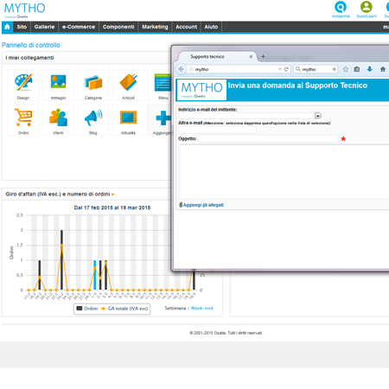Open the Marketing menu

tap(155, 27)
